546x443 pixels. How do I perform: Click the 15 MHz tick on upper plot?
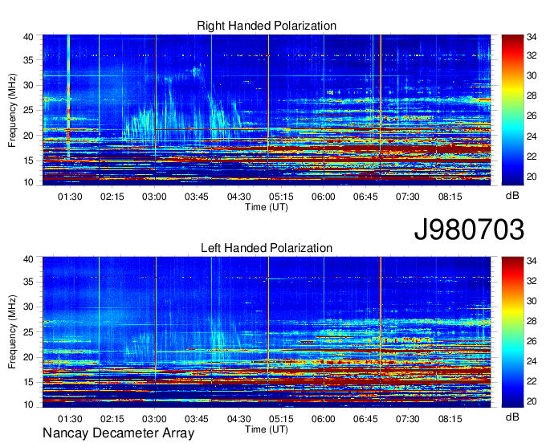pyautogui.click(x=28, y=161)
